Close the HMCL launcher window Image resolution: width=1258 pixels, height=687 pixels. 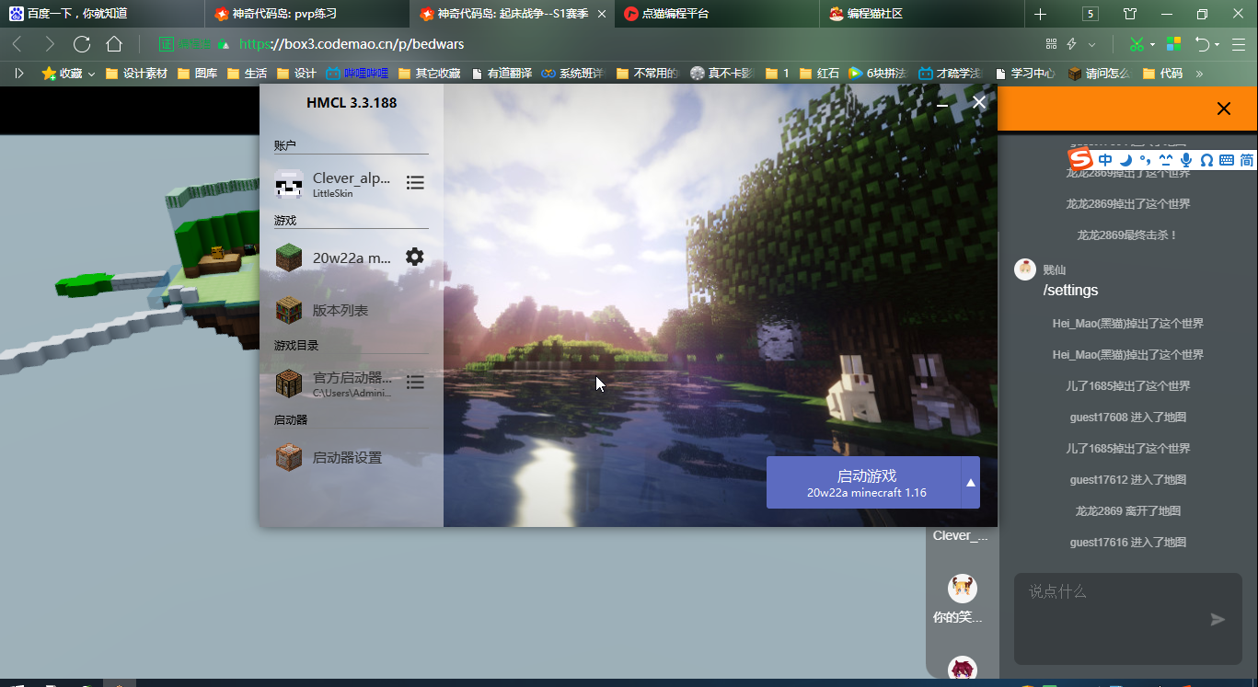(x=979, y=103)
